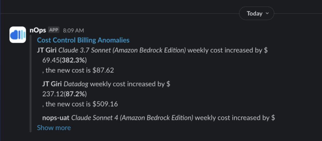This screenshot has width=322, height=141.
Task: Open the 8:09 AM message timestamp
Action: [74, 31]
